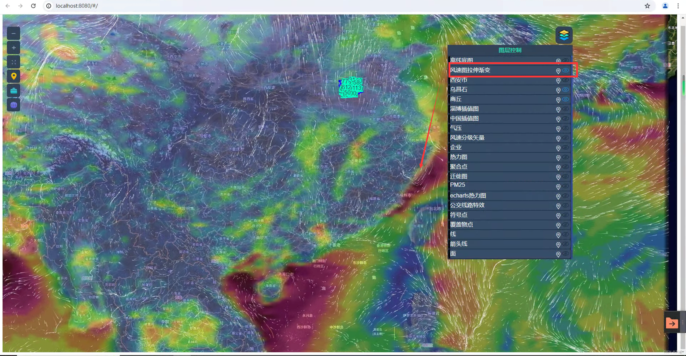Locate the 西安市 layer with pin icon
Screen dimensions: 686x356
(558, 80)
